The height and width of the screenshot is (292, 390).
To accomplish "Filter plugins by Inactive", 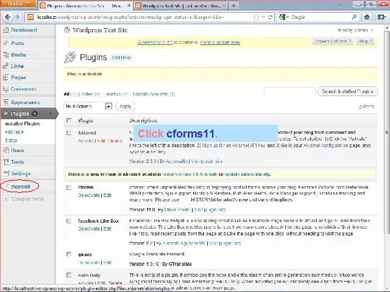I will [113, 94].
